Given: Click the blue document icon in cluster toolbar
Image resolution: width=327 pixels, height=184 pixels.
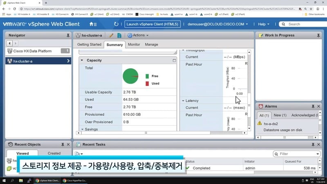Looking at the screenshot, I should (x=119, y=36).
